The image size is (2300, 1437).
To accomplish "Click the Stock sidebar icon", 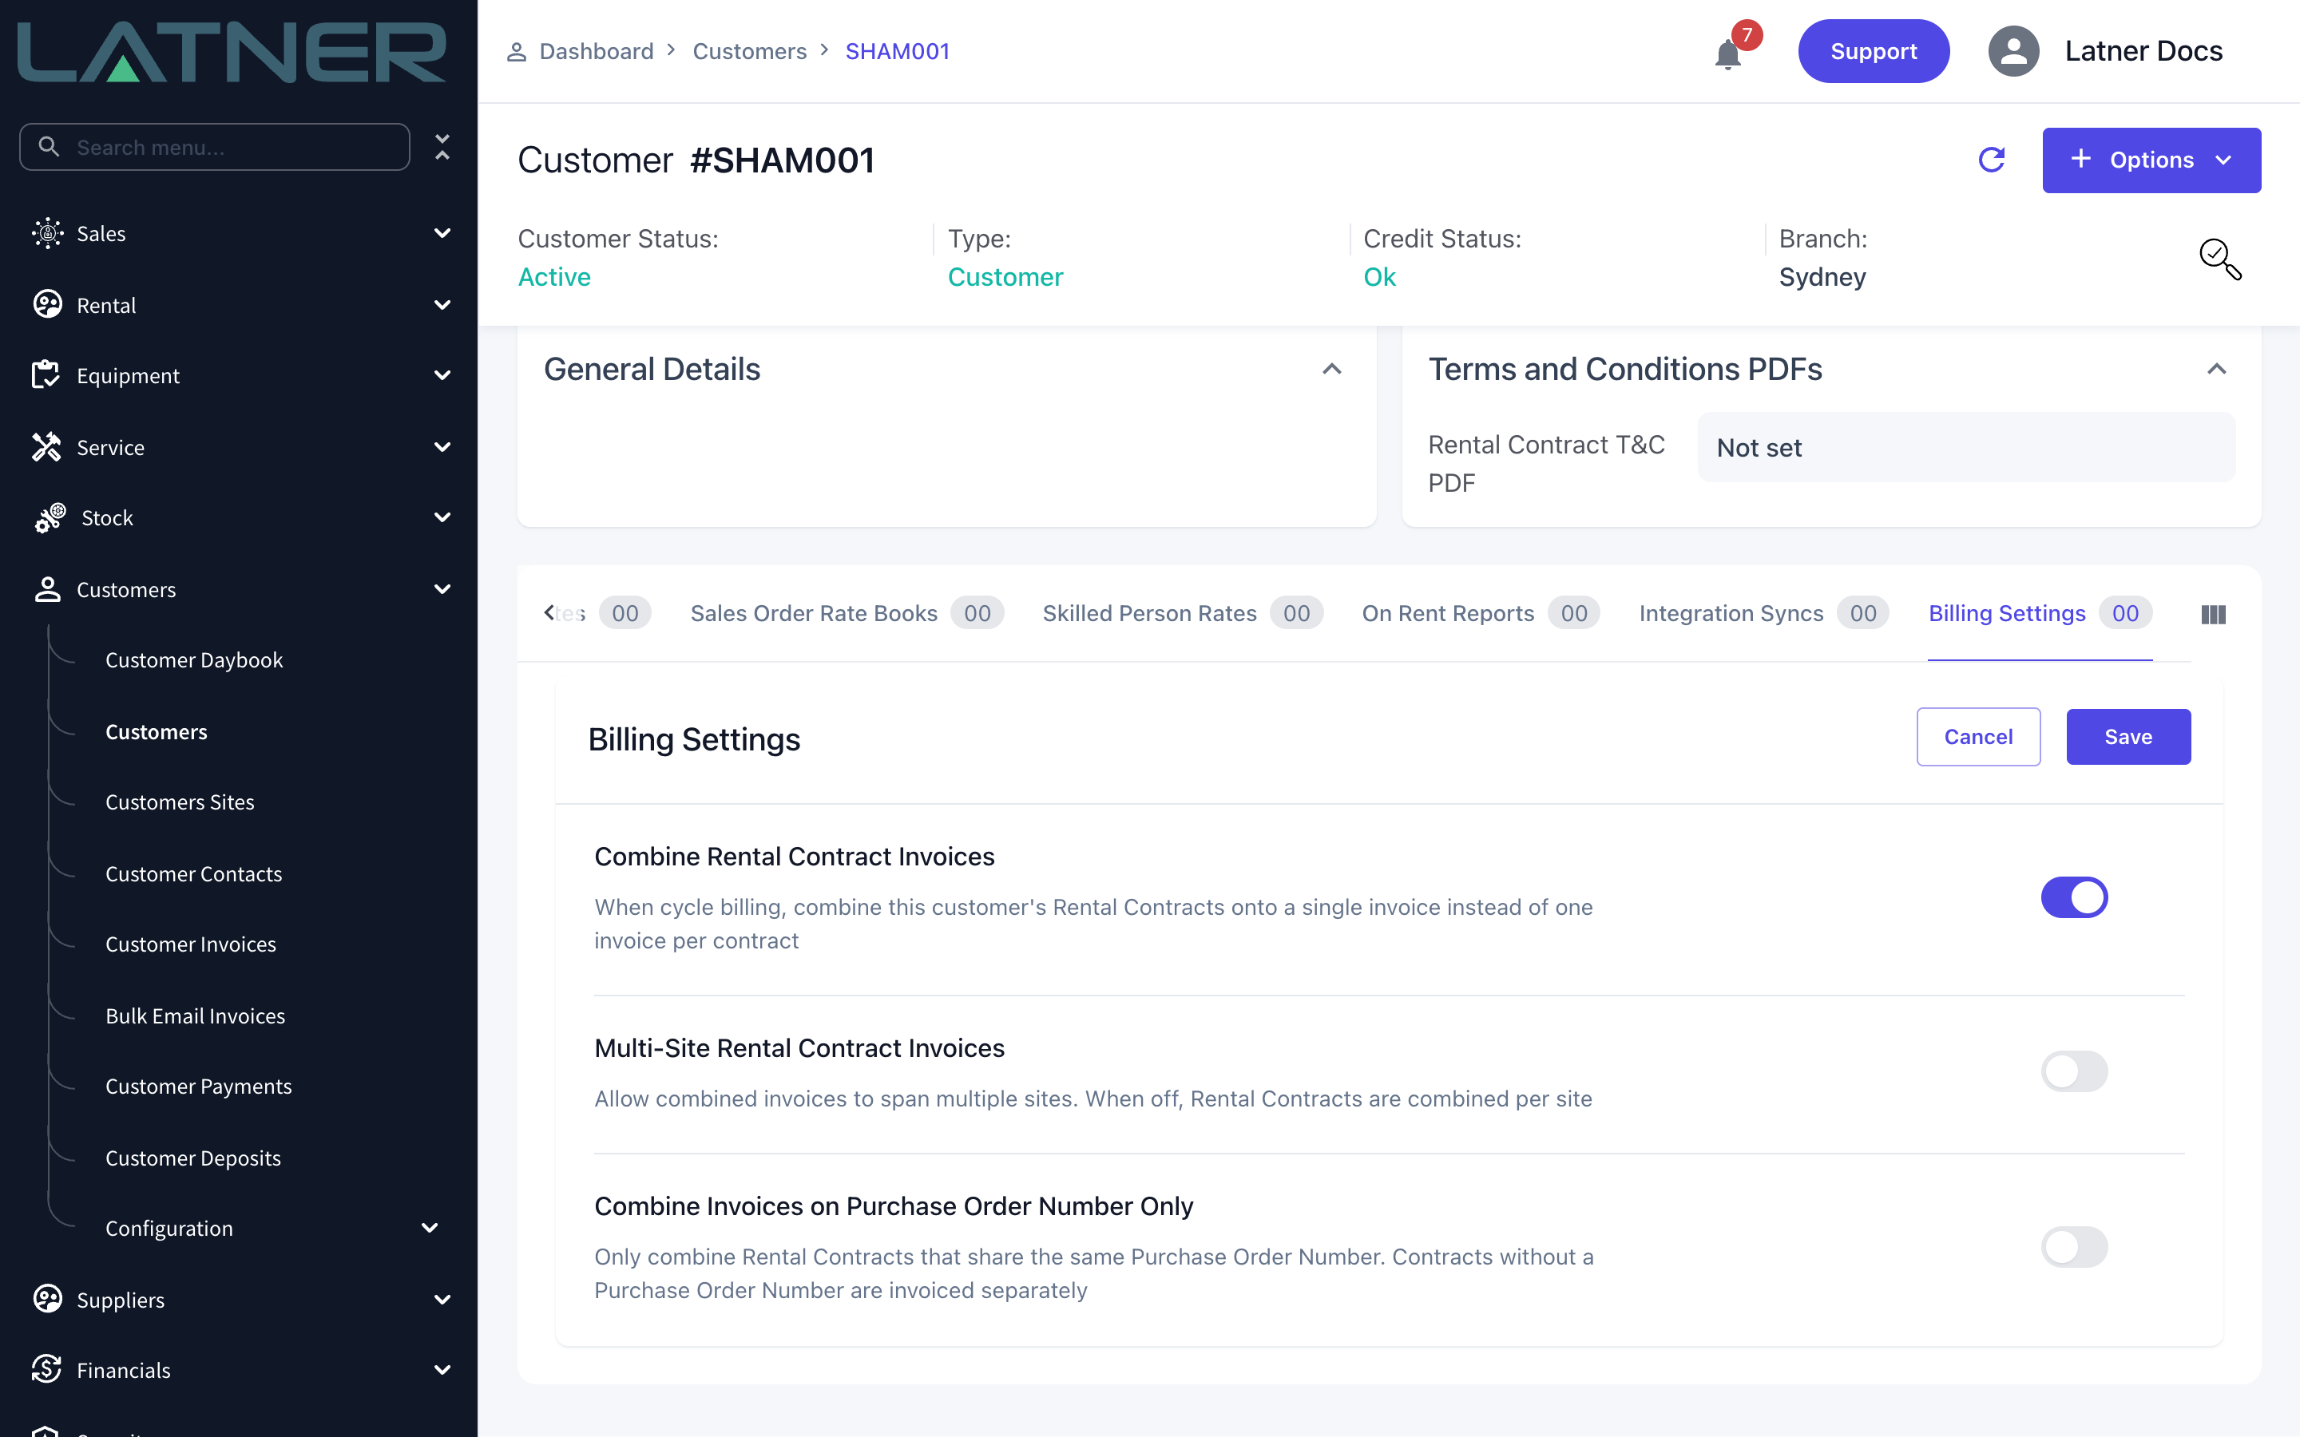I will pos(50,518).
